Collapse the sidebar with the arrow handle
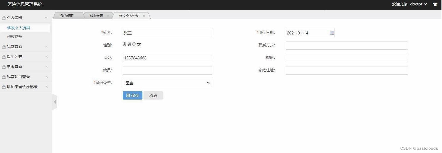The width and height of the screenshot is (442, 153). (x=55, y=102)
